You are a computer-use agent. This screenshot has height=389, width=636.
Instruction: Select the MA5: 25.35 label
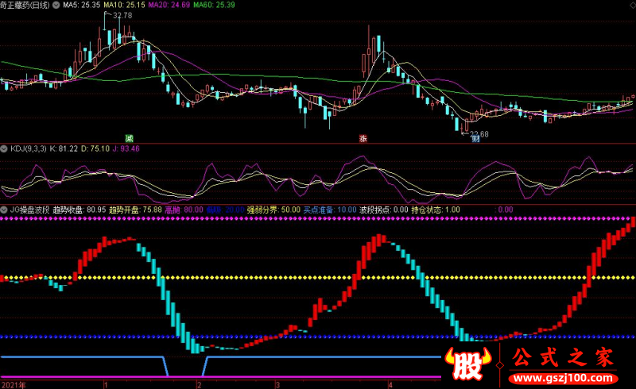tap(82, 5)
